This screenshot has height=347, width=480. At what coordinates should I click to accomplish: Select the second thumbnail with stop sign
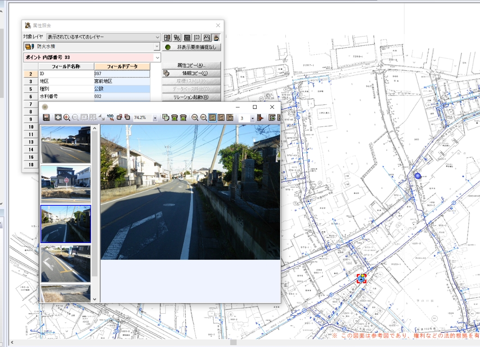[66, 183]
